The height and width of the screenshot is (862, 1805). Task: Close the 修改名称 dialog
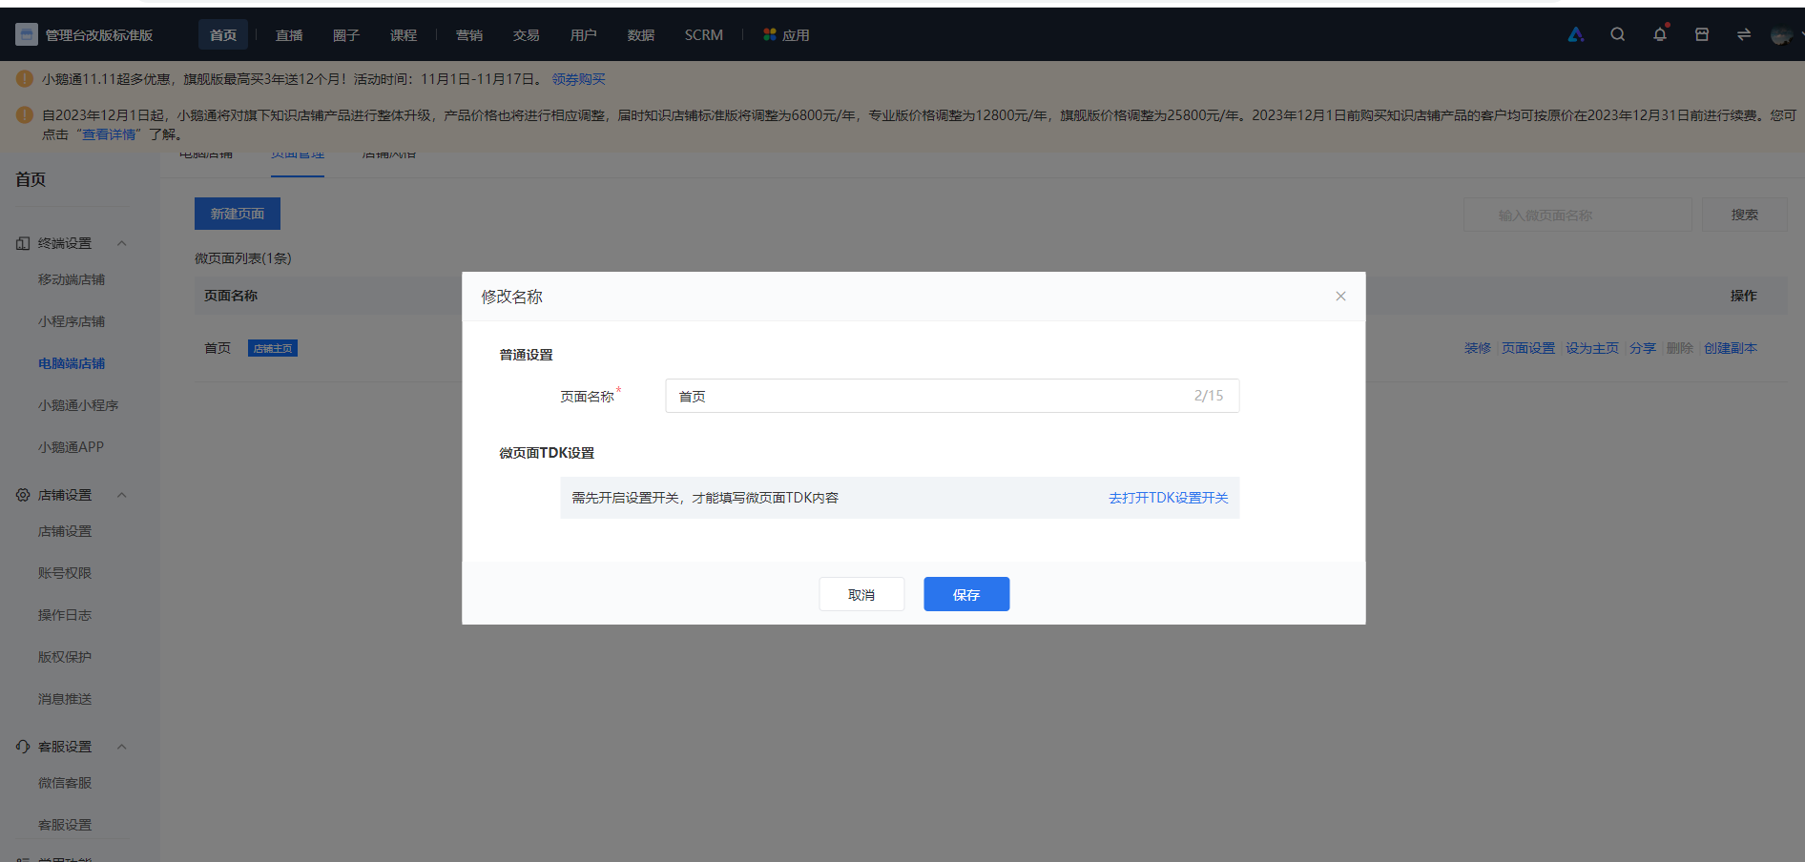point(1340,297)
